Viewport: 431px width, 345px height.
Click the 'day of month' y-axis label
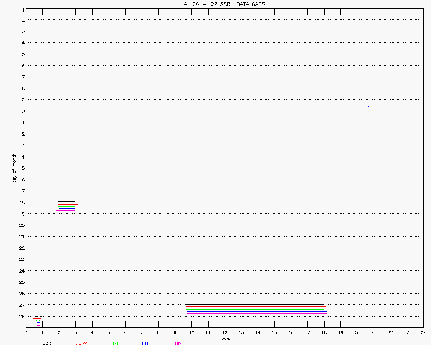click(x=14, y=168)
